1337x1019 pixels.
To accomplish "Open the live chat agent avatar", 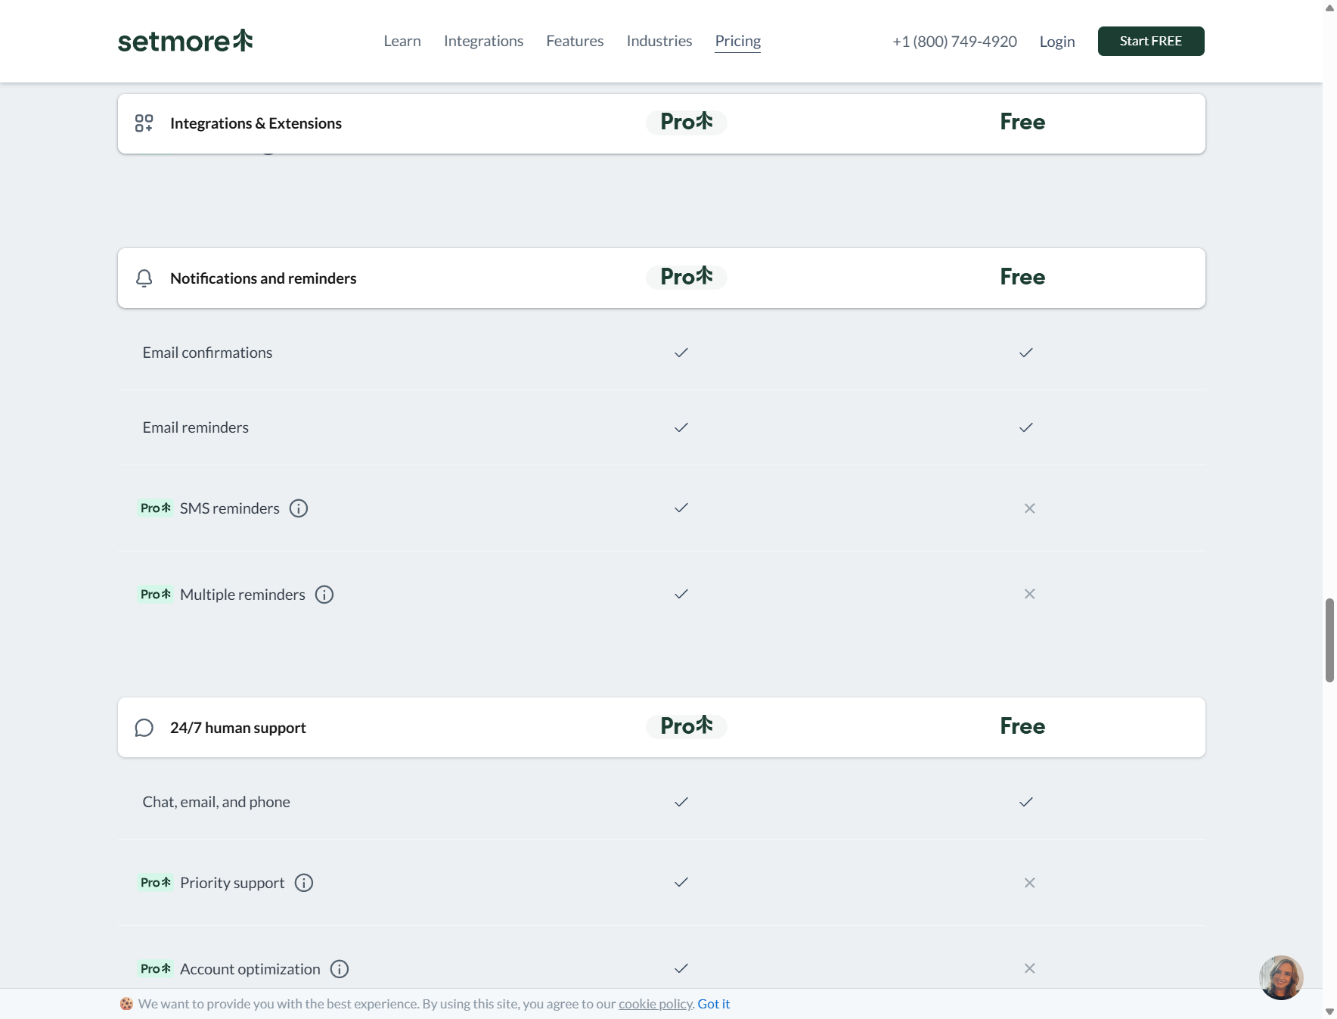I will pos(1281,977).
